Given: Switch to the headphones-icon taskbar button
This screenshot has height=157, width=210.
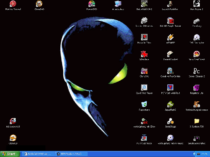Looking at the screenshot, I should [x=71, y=154].
